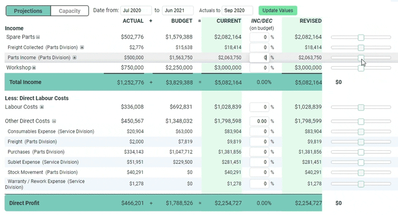This screenshot has width=398, height=215.
Task: Click the Update Values button
Action: [278, 11]
